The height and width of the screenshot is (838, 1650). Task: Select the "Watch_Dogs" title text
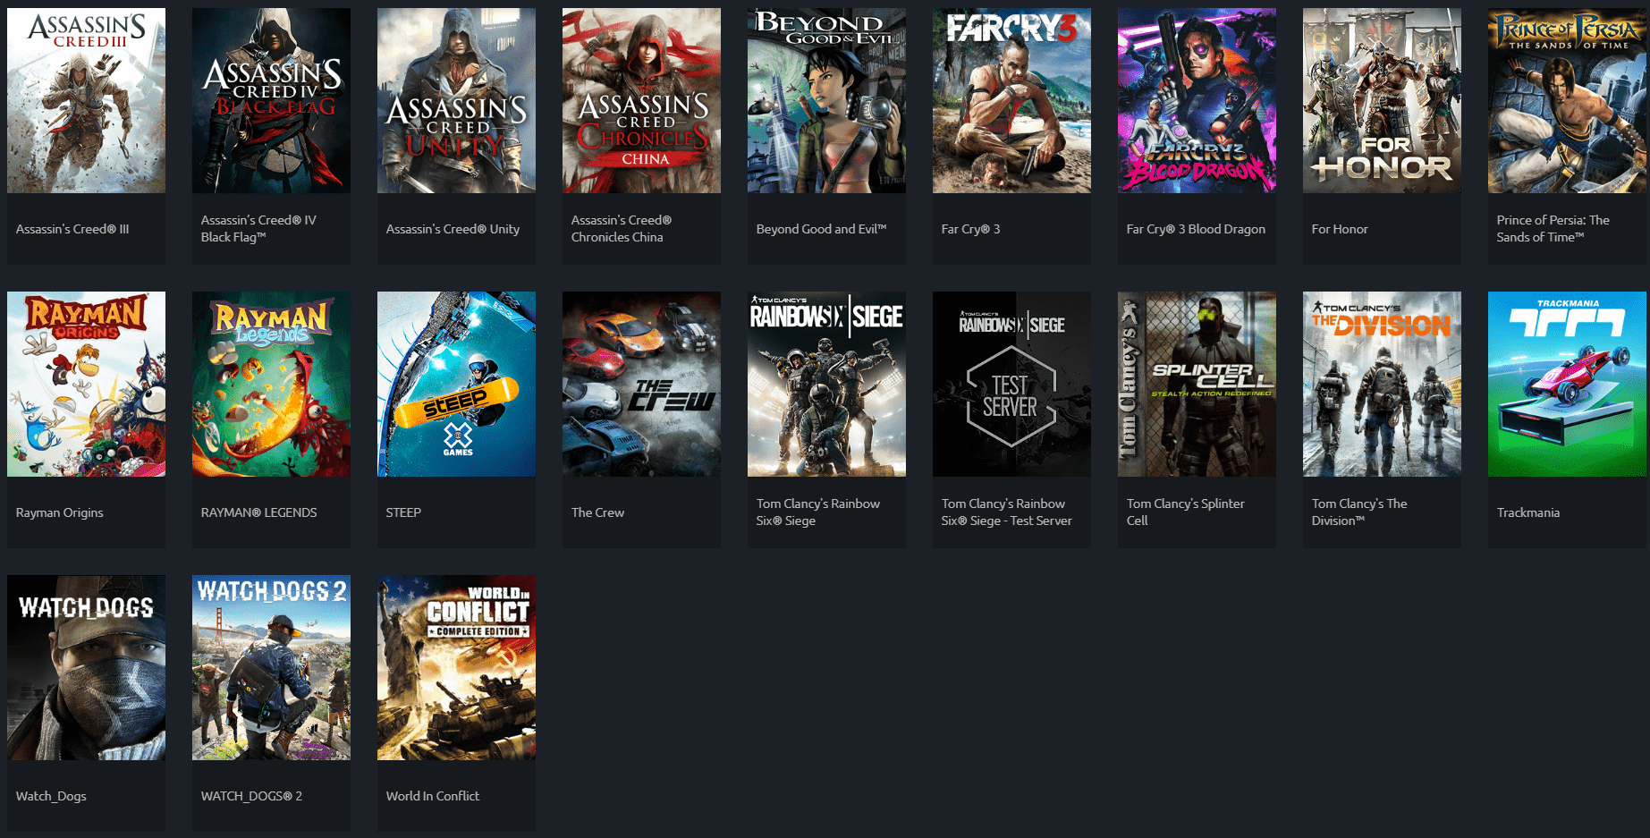51,796
